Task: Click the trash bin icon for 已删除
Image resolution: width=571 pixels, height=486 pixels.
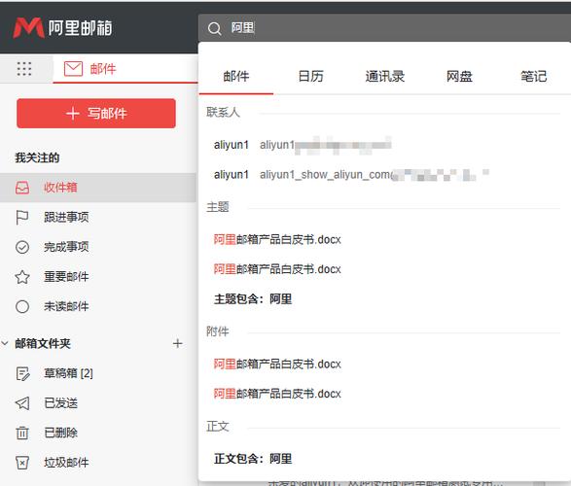Action: pos(22,433)
